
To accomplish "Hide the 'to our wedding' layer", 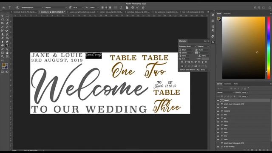I will point(218,147).
